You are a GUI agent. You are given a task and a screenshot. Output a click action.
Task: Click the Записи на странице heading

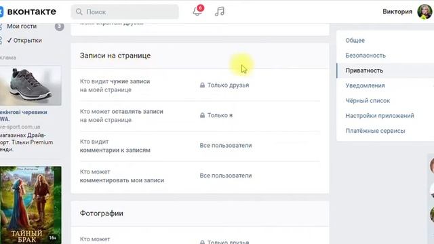pyautogui.click(x=115, y=56)
